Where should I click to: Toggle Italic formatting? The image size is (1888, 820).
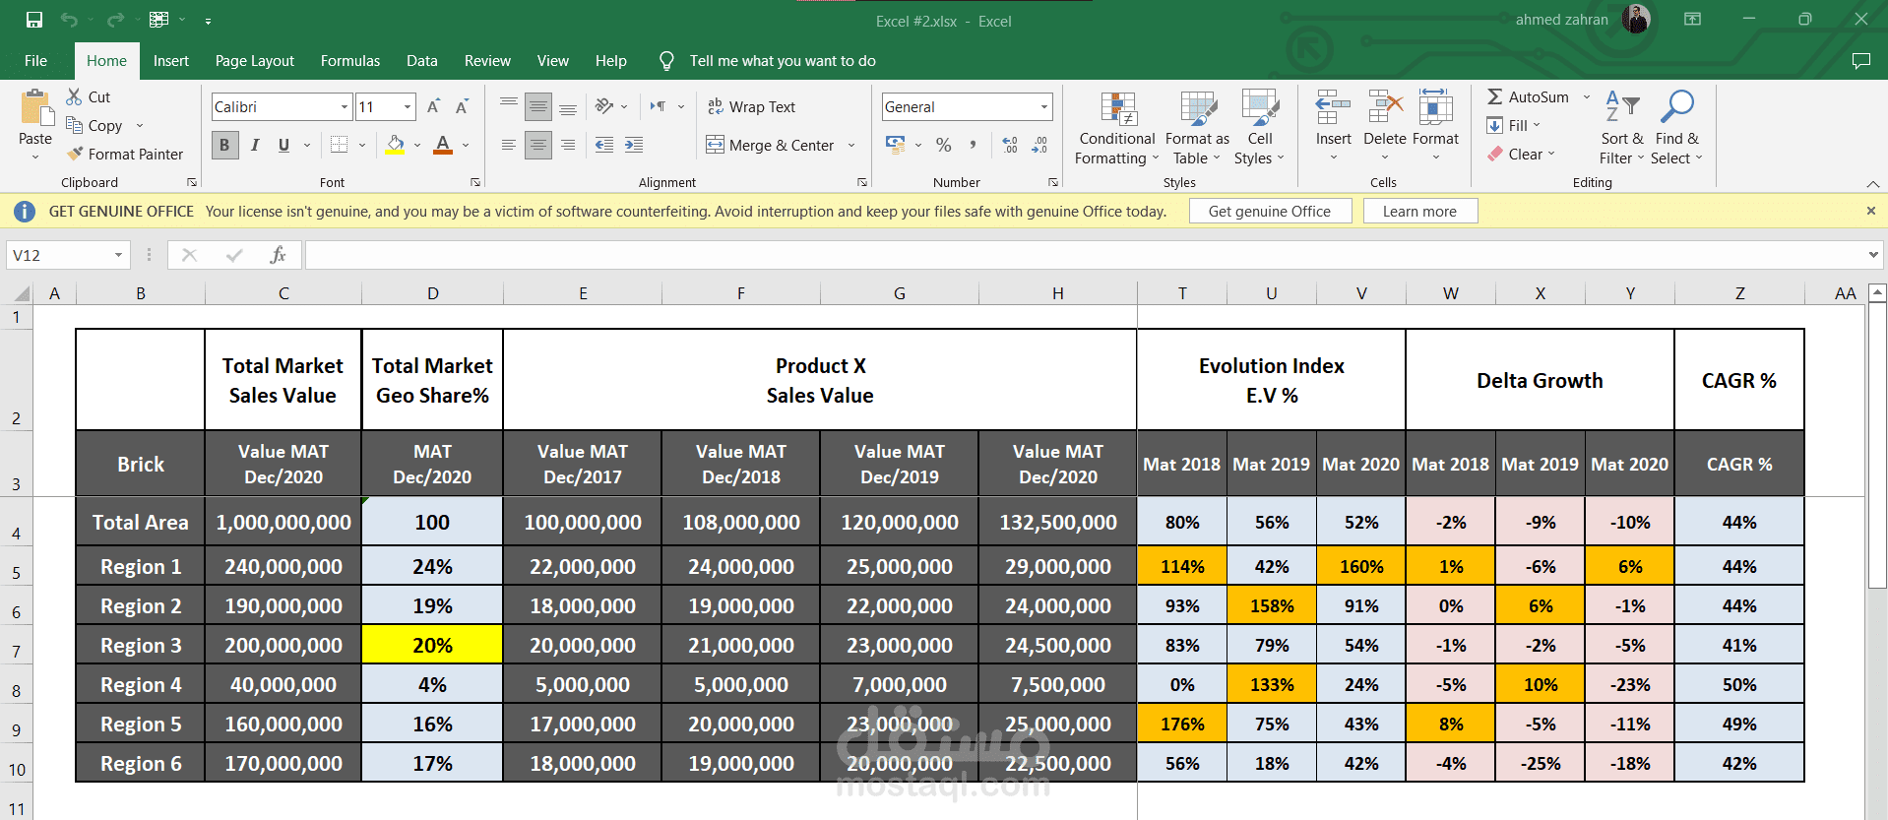click(255, 145)
